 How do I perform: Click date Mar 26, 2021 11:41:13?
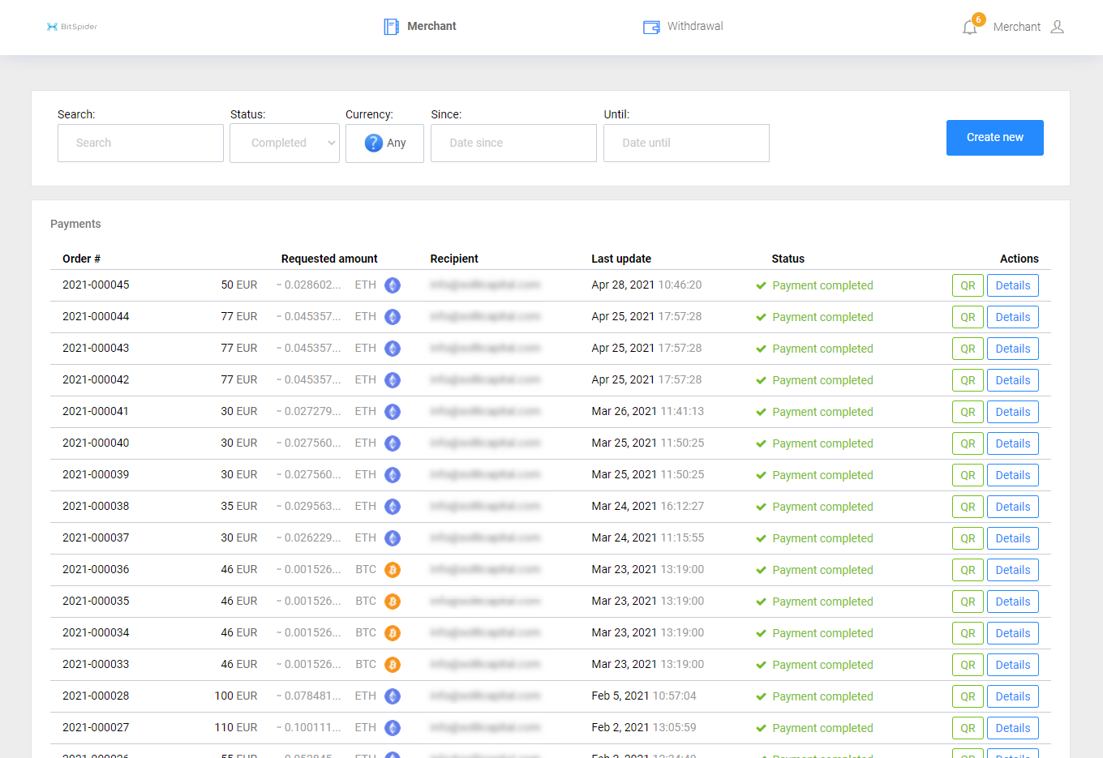648,411
